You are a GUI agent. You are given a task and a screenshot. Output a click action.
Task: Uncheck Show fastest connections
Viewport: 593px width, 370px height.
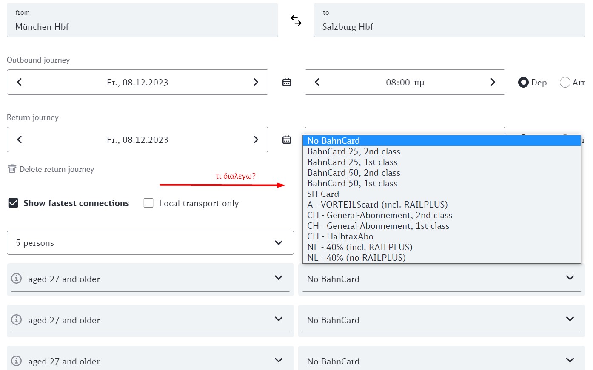(13, 203)
